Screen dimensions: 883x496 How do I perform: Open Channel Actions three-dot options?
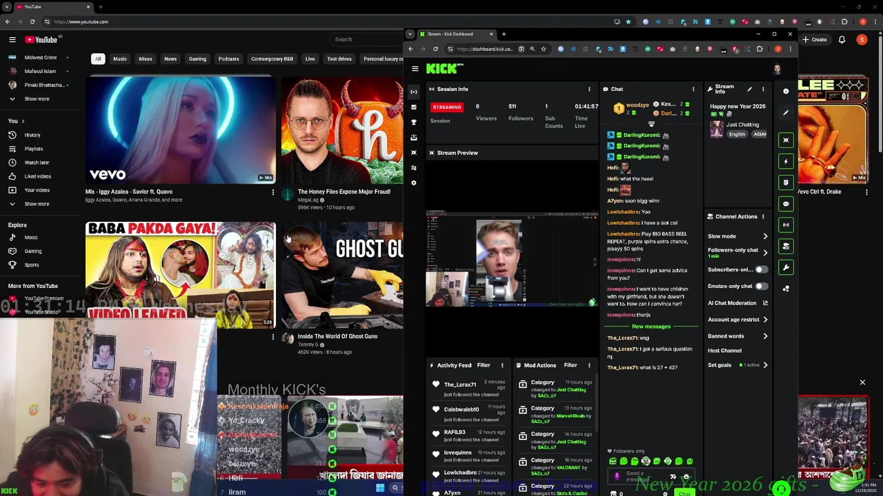[x=763, y=216]
